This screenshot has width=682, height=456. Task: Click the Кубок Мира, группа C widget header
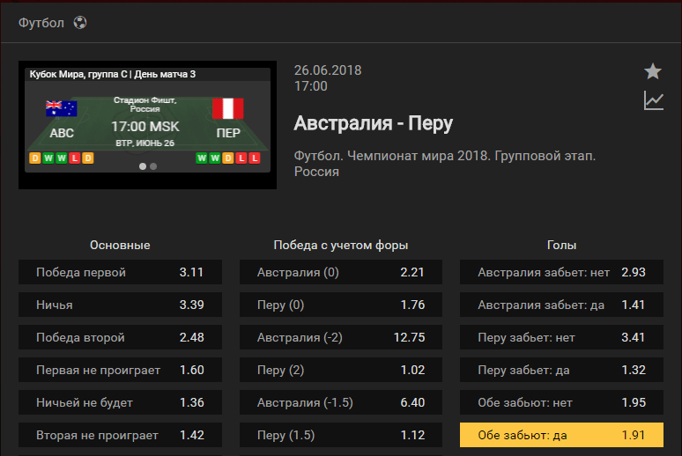pos(113,74)
